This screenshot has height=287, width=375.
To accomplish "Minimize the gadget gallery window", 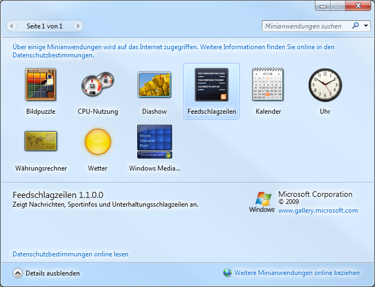I will tap(323, 5).
